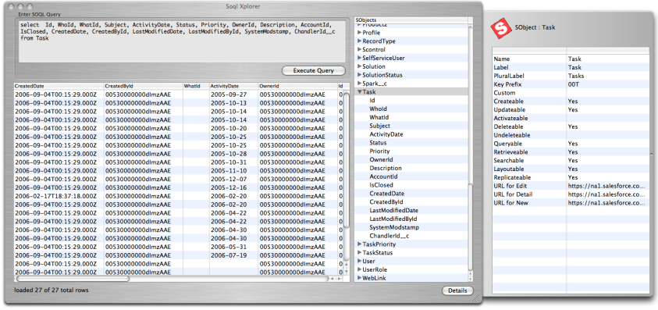
Task: Expand the SelfServiceUser object node
Action: tap(359, 58)
